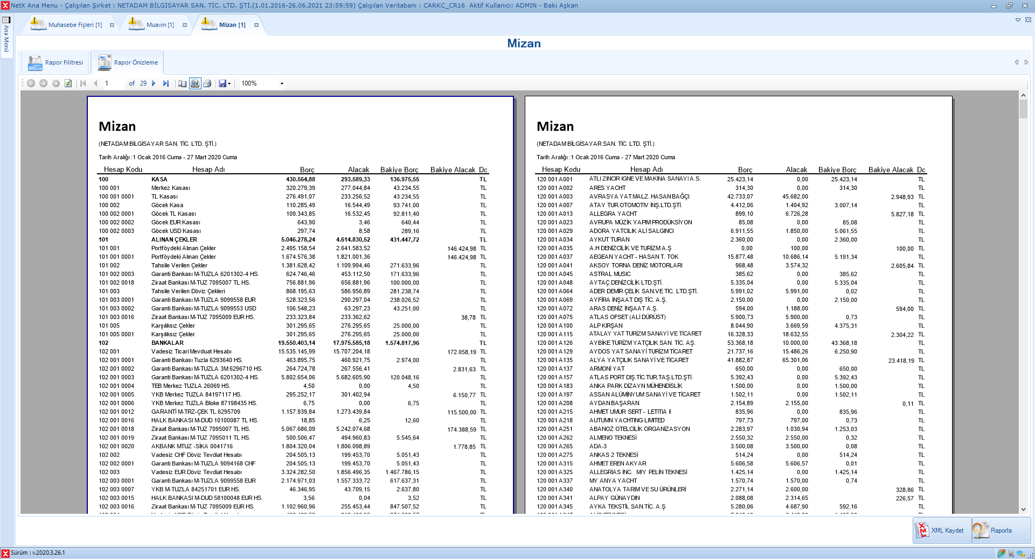Open the Rapor Filitresi tab
This screenshot has width=1035, height=559.
point(56,63)
